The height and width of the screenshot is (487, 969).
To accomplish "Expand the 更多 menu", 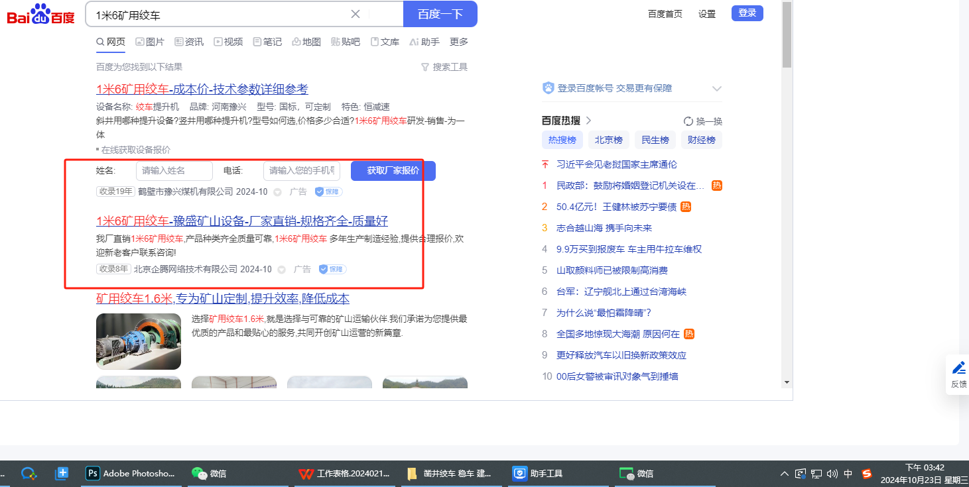I will coord(459,42).
